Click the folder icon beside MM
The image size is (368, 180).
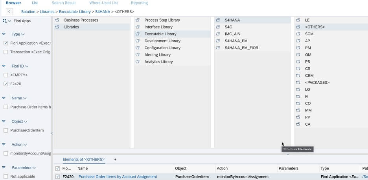point(298,110)
